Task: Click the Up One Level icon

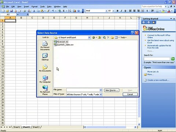Action: click(x=99, y=37)
